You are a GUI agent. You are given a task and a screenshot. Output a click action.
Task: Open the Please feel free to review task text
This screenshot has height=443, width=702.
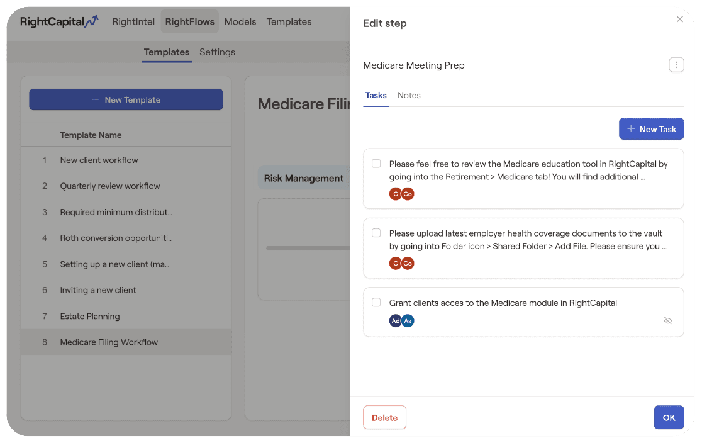[x=528, y=170]
